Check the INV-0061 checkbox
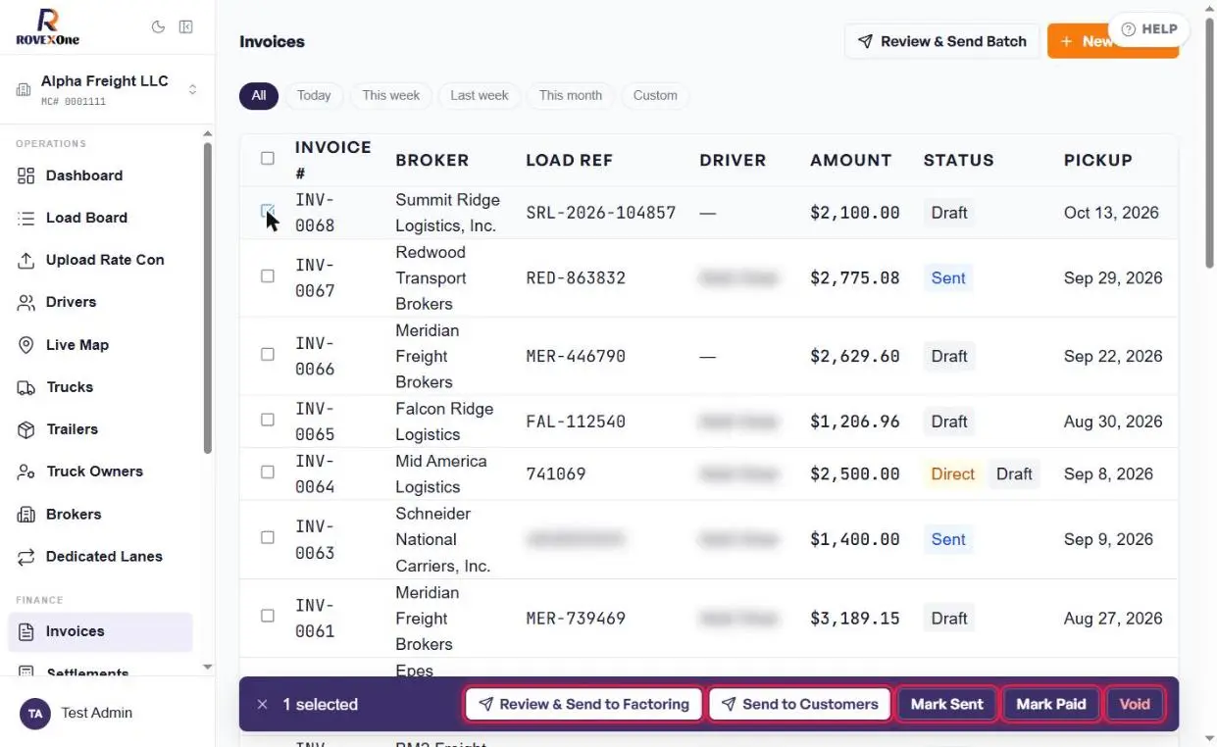Image resolution: width=1217 pixels, height=747 pixels. click(268, 617)
